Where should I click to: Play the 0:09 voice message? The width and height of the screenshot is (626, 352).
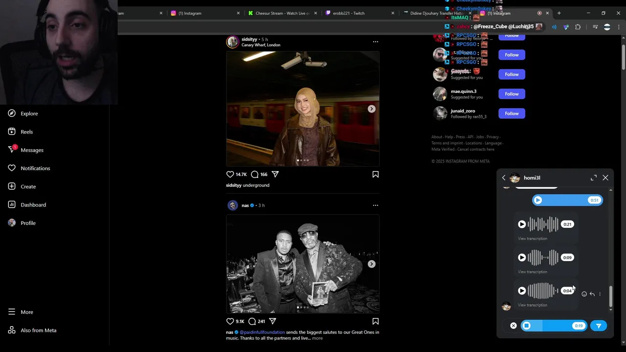pos(522,258)
